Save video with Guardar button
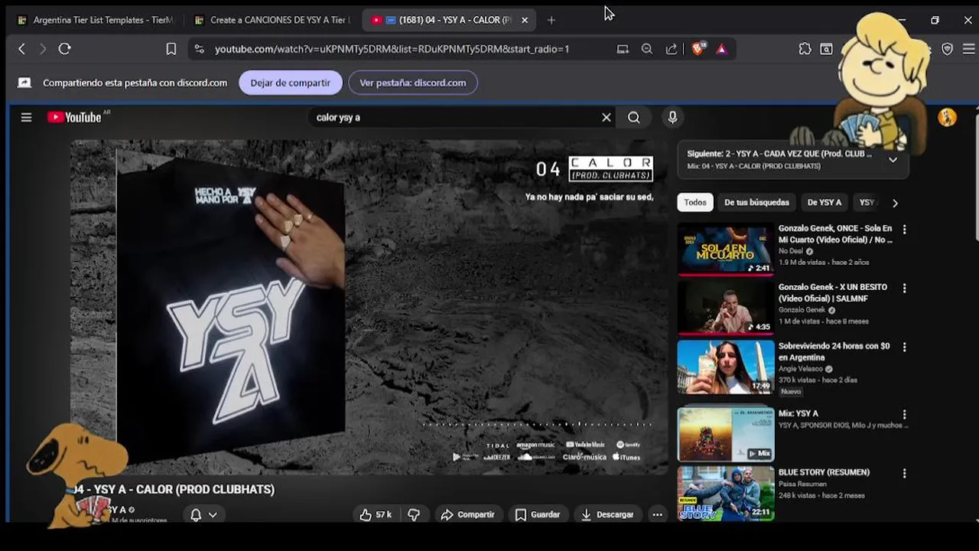 pyautogui.click(x=537, y=514)
